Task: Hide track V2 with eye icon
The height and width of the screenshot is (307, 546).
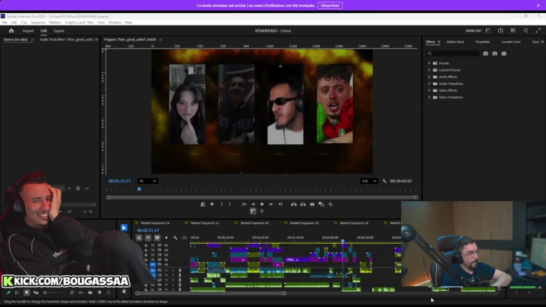Action: click(x=166, y=259)
